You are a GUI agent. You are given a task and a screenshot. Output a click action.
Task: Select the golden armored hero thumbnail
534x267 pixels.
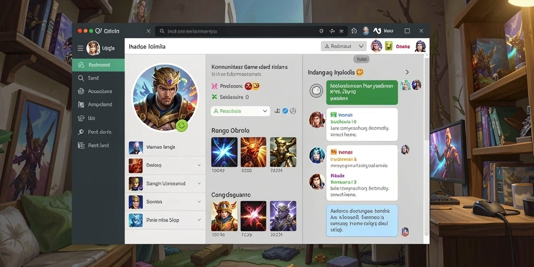(x=224, y=216)
